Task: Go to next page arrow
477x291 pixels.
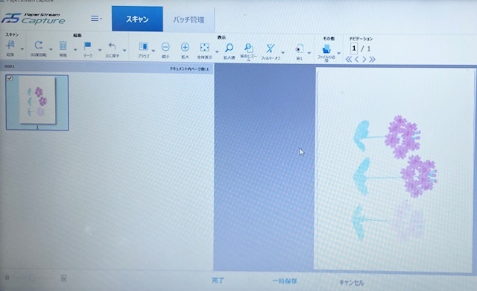Action: [364, 60]
